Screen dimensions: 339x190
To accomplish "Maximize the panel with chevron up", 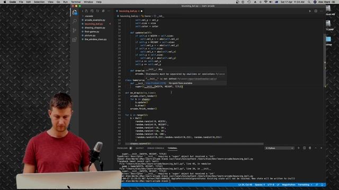I will (x=316, y=148).
